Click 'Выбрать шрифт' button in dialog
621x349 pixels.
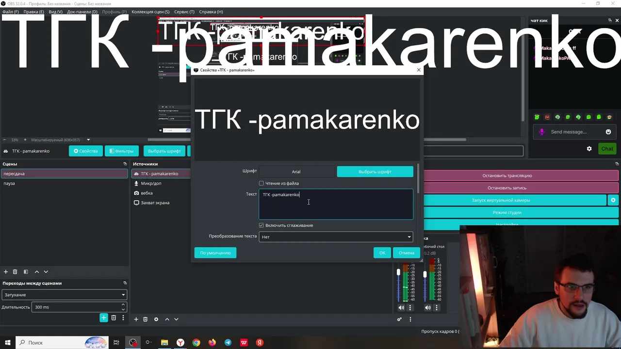375,172
